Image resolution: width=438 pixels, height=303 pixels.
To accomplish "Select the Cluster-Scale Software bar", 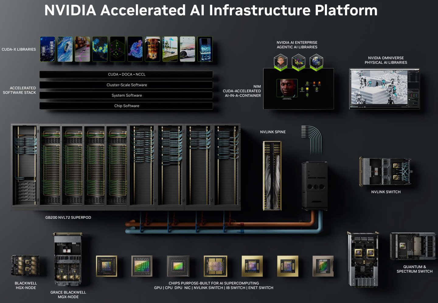I will point(126,85).
